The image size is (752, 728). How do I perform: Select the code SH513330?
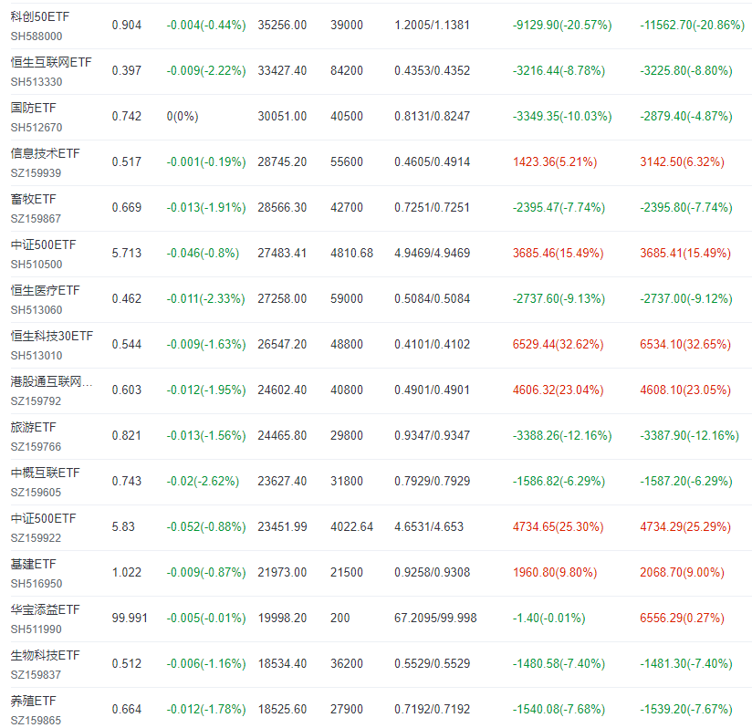point(37,82)
